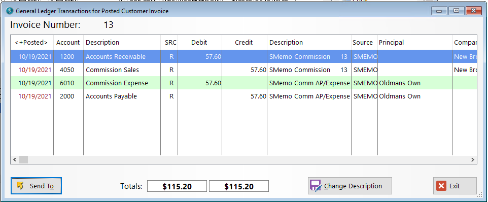Click the purple edit icon on Change Description
Screen dimensions: 488x202
[x=316, y=186]
